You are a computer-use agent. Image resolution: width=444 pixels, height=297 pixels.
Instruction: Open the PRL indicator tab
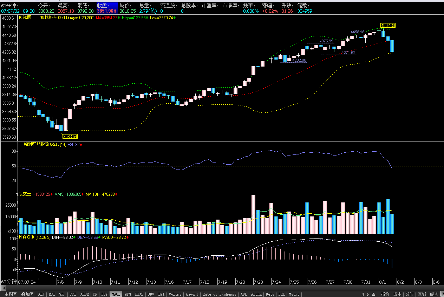(281, 295)
